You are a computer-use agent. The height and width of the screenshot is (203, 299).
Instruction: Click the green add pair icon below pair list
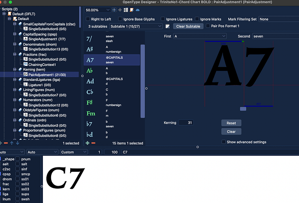tap(87, 143)
